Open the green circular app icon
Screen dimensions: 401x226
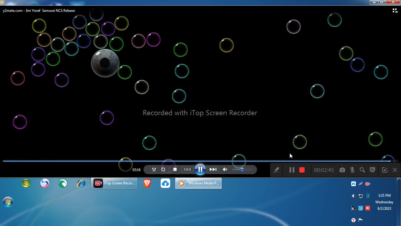pos(63,183)
